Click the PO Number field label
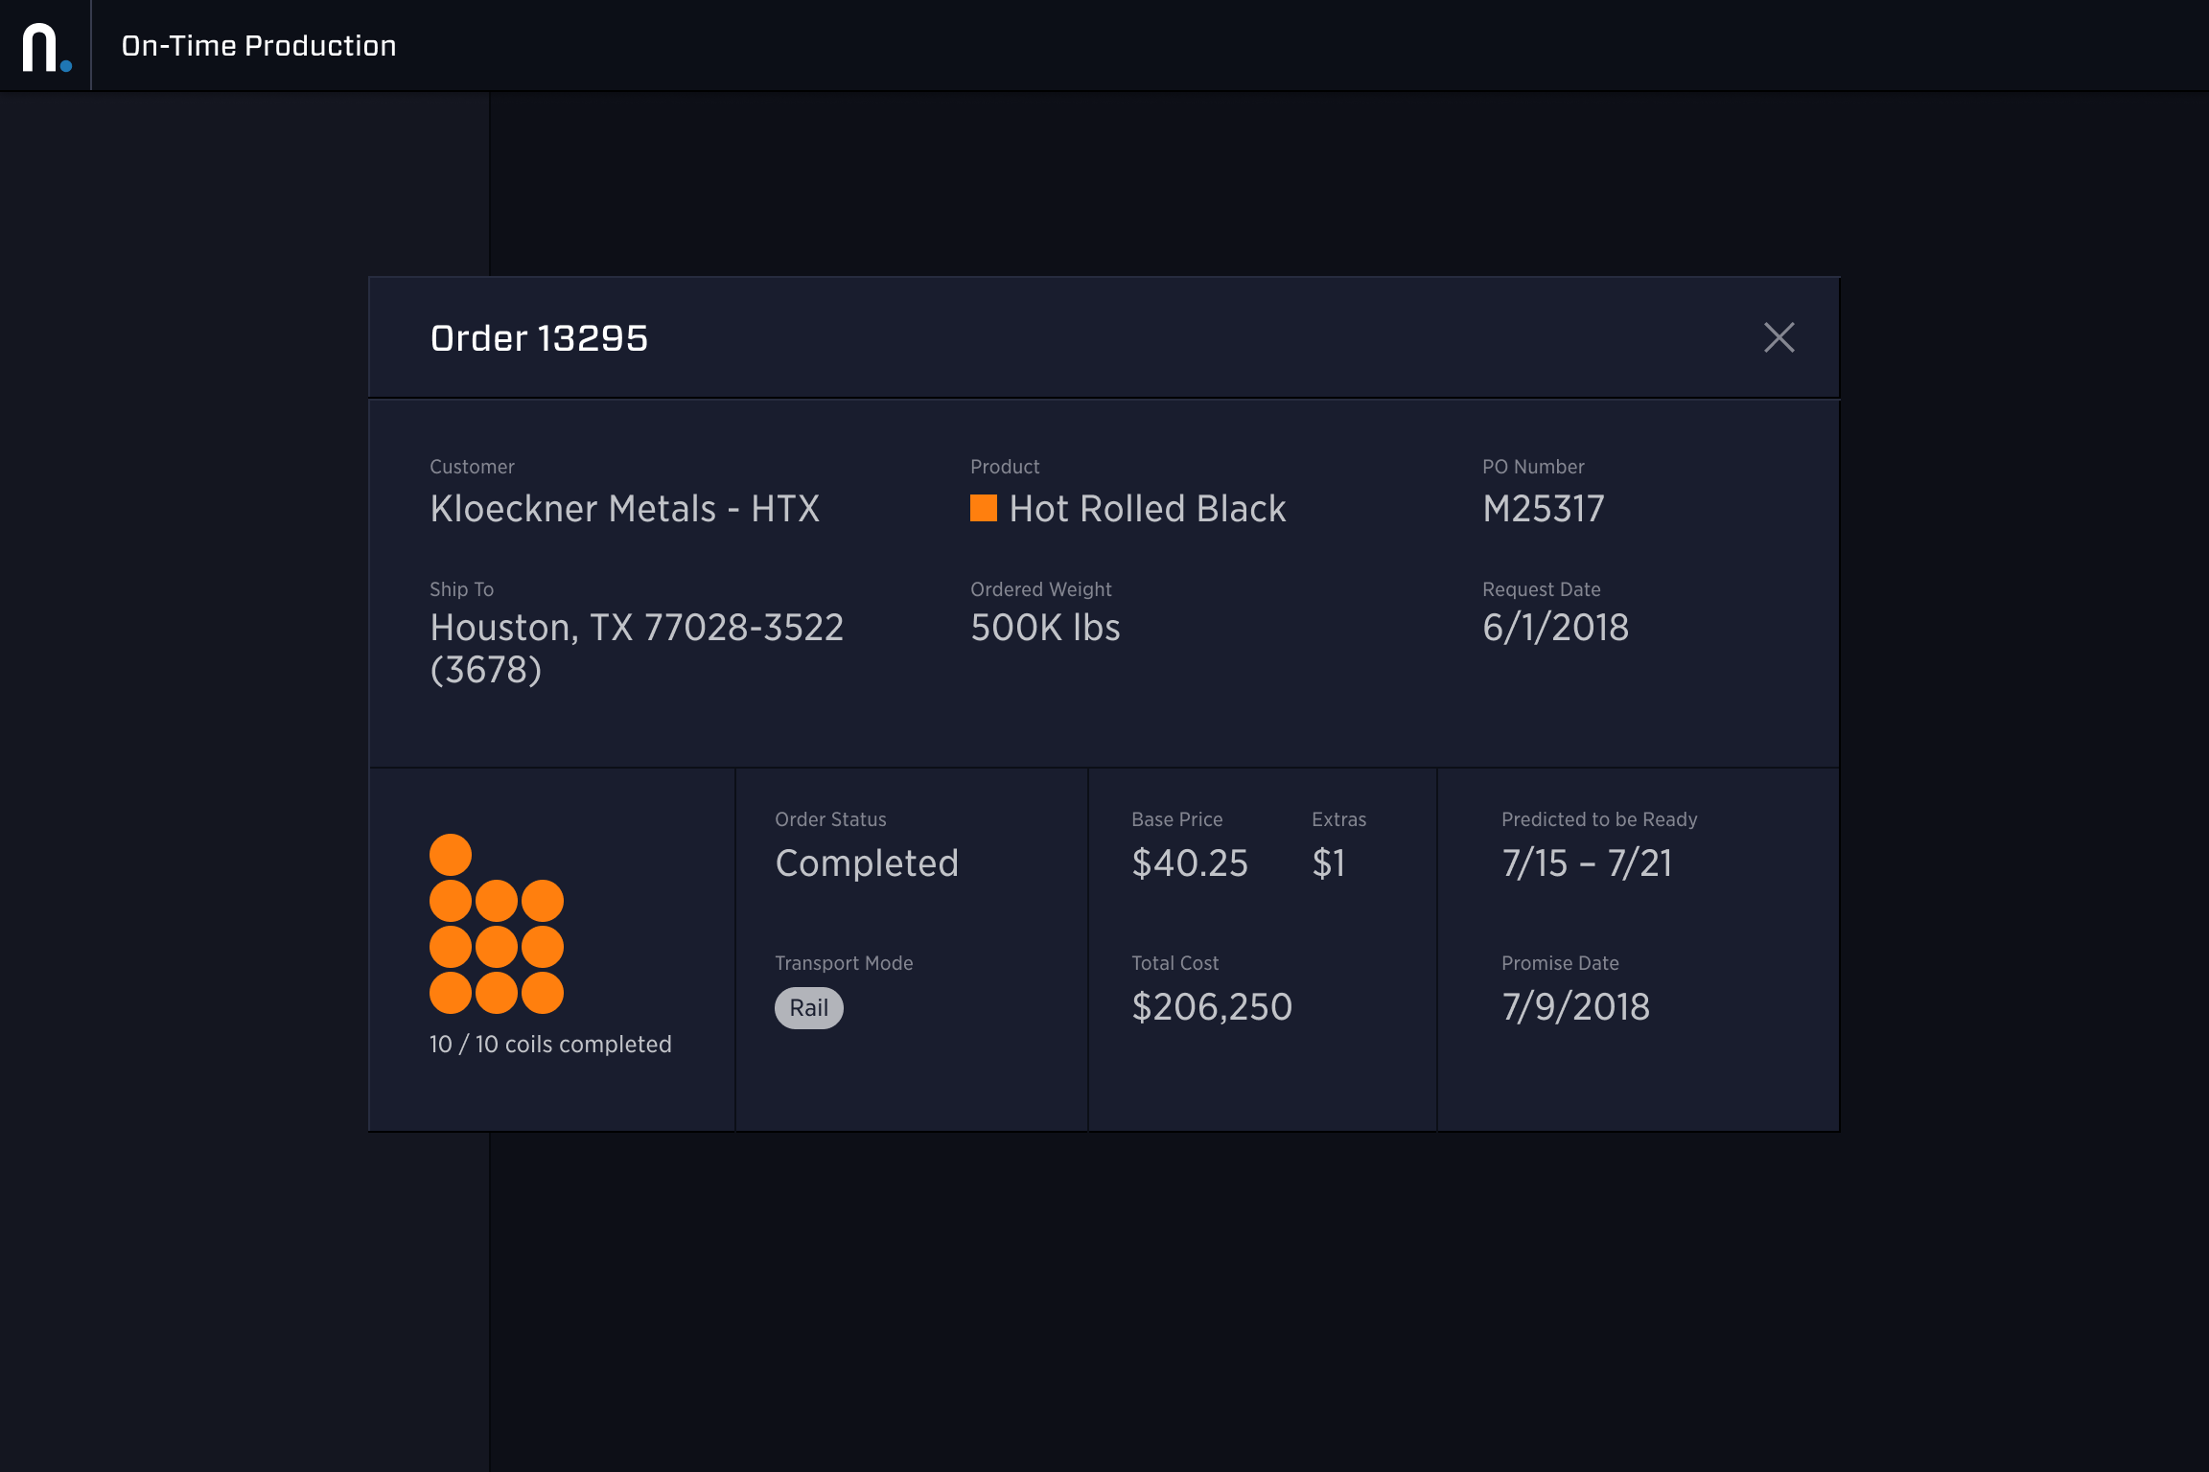This screenshot has height=1472, width=2209. pos(1533,467)
